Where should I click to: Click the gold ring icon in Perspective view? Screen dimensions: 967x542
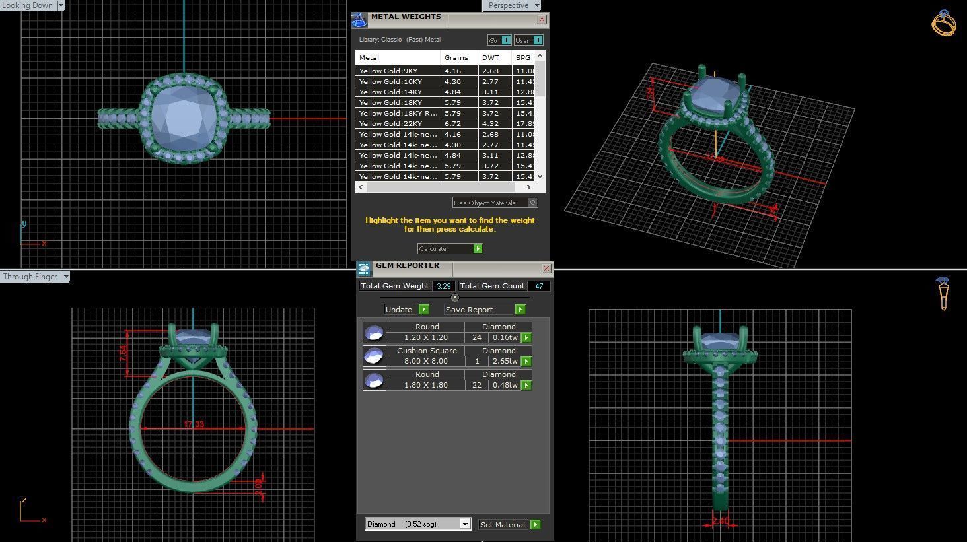click(x=943, y=23)
